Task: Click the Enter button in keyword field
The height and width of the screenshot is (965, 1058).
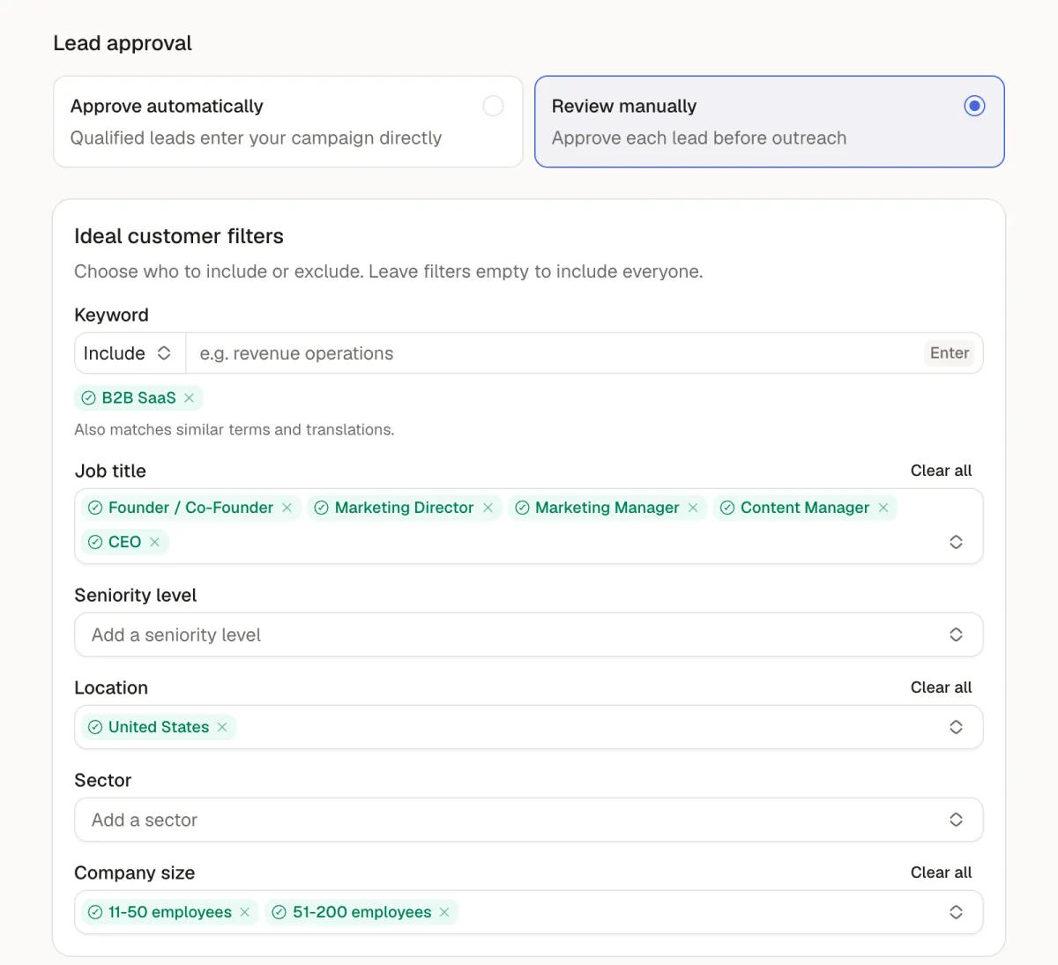Action: 950,353
